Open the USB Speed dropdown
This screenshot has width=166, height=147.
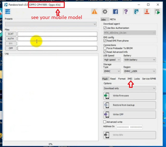tap(112, 60)
